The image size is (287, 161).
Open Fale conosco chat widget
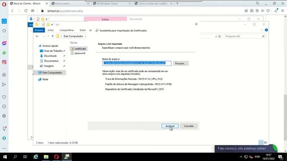[246, 148]
